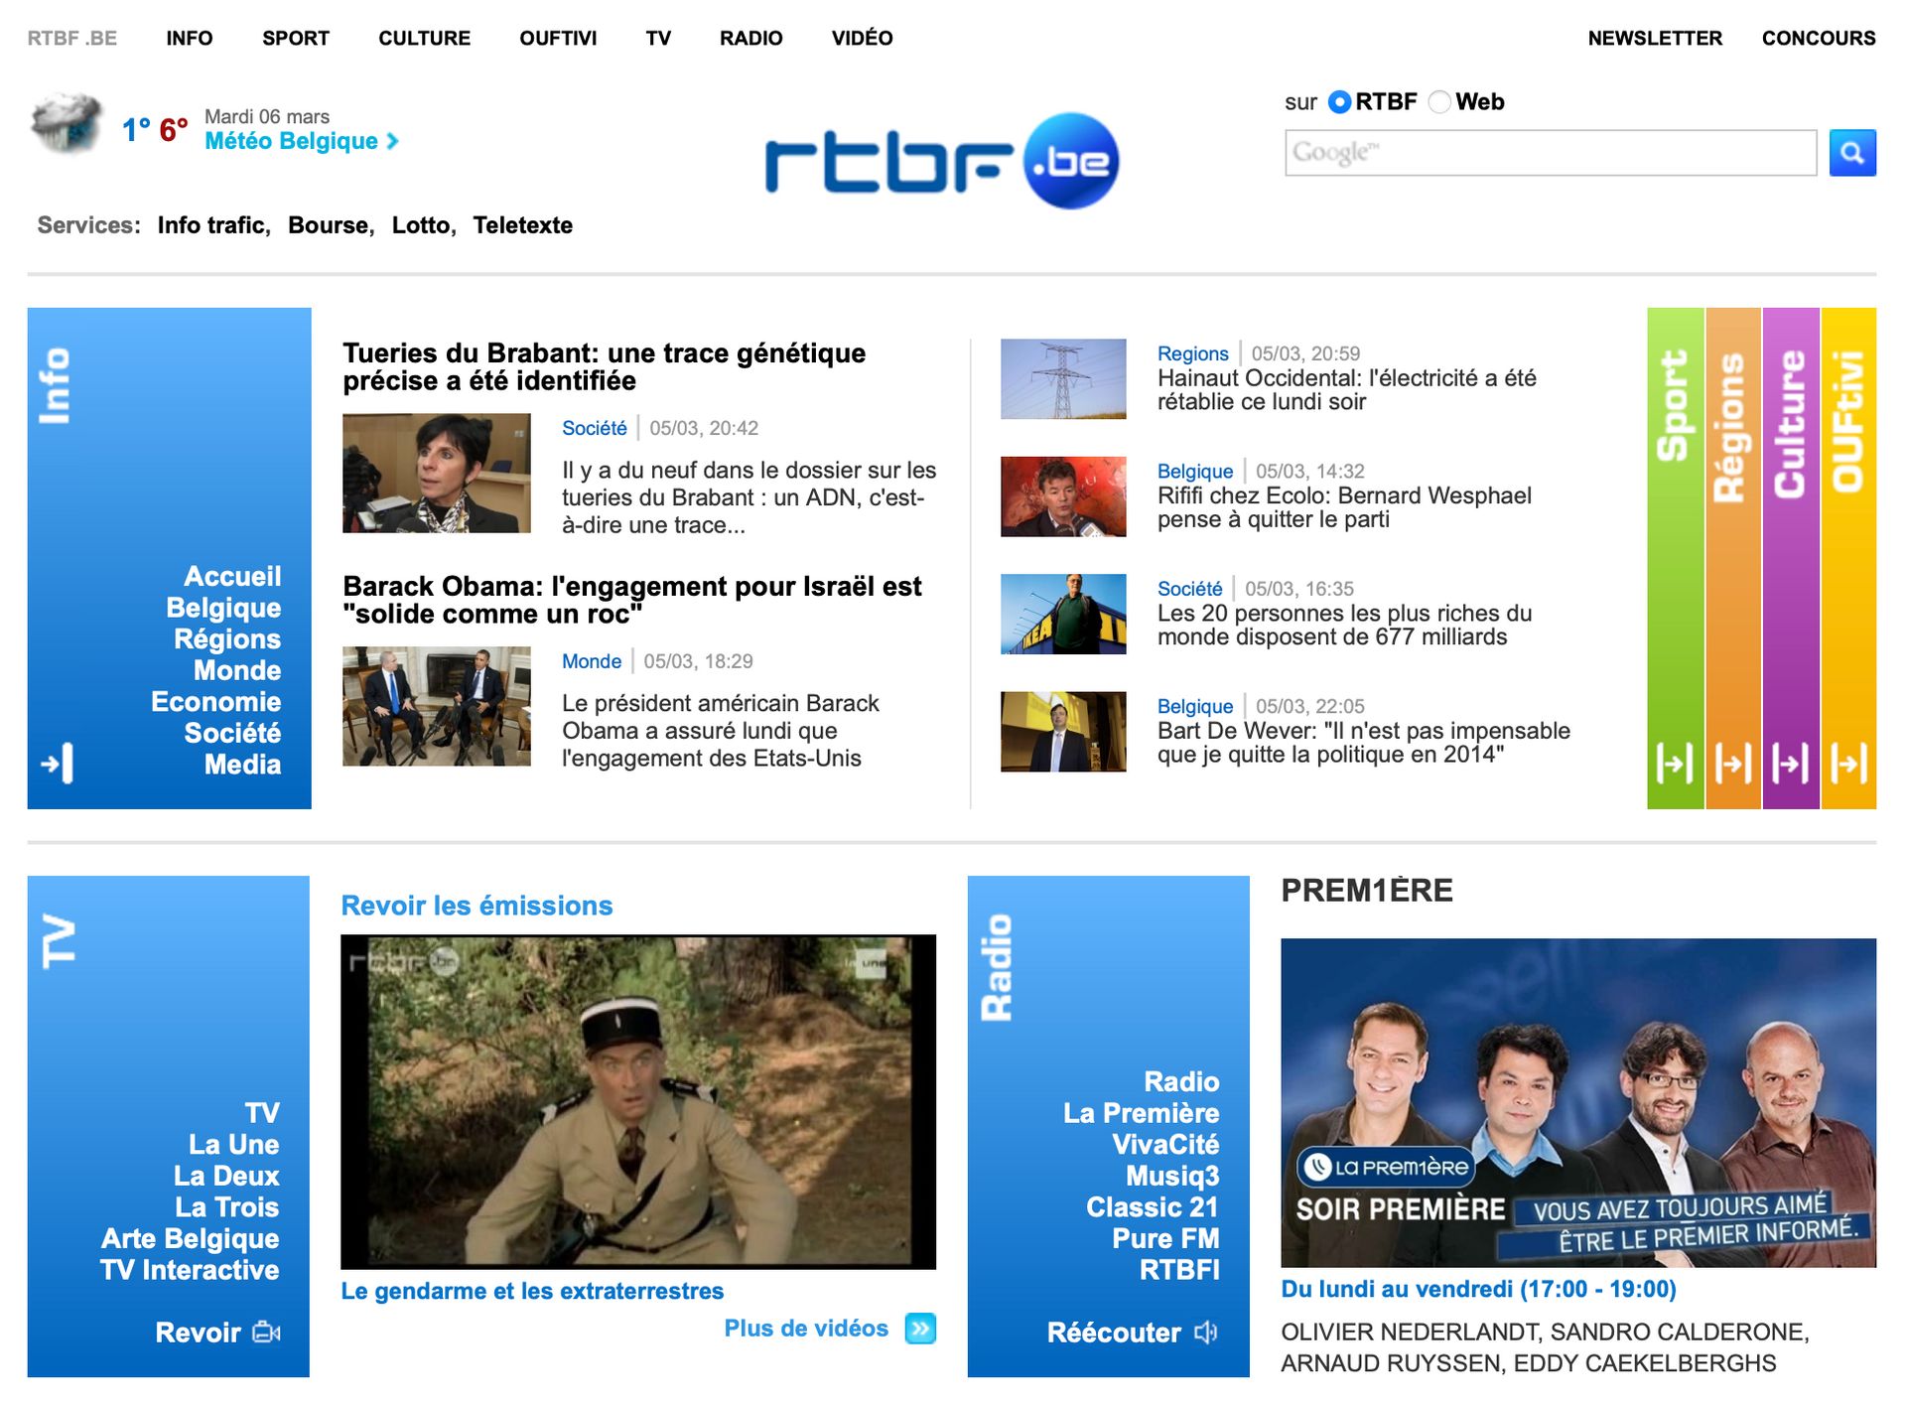Click the Bernard Wesphael article thumbnail
Screen dimensions: 1906x1405
[x=1063, y=496]
